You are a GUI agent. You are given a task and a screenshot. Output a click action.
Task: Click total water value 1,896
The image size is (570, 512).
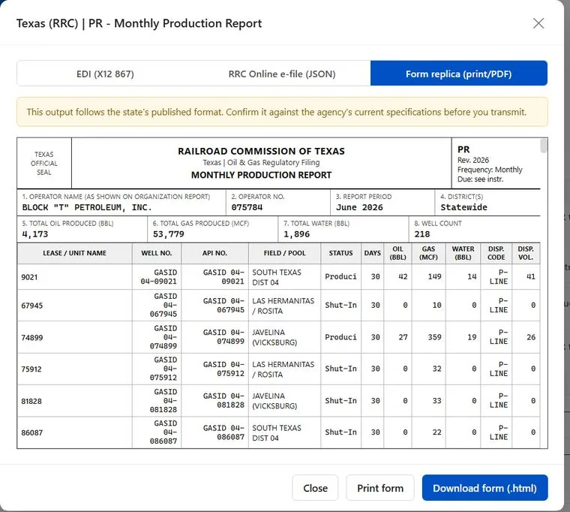point(297,234)
